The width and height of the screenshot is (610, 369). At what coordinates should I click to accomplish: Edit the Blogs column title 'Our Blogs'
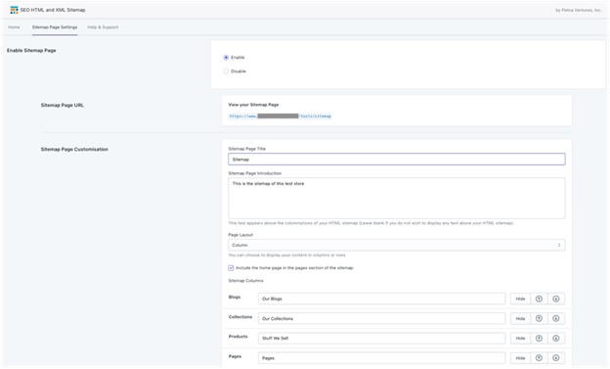click(x=381, y=299)
